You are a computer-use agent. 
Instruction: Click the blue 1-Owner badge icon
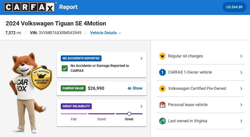tap(162, 72)
